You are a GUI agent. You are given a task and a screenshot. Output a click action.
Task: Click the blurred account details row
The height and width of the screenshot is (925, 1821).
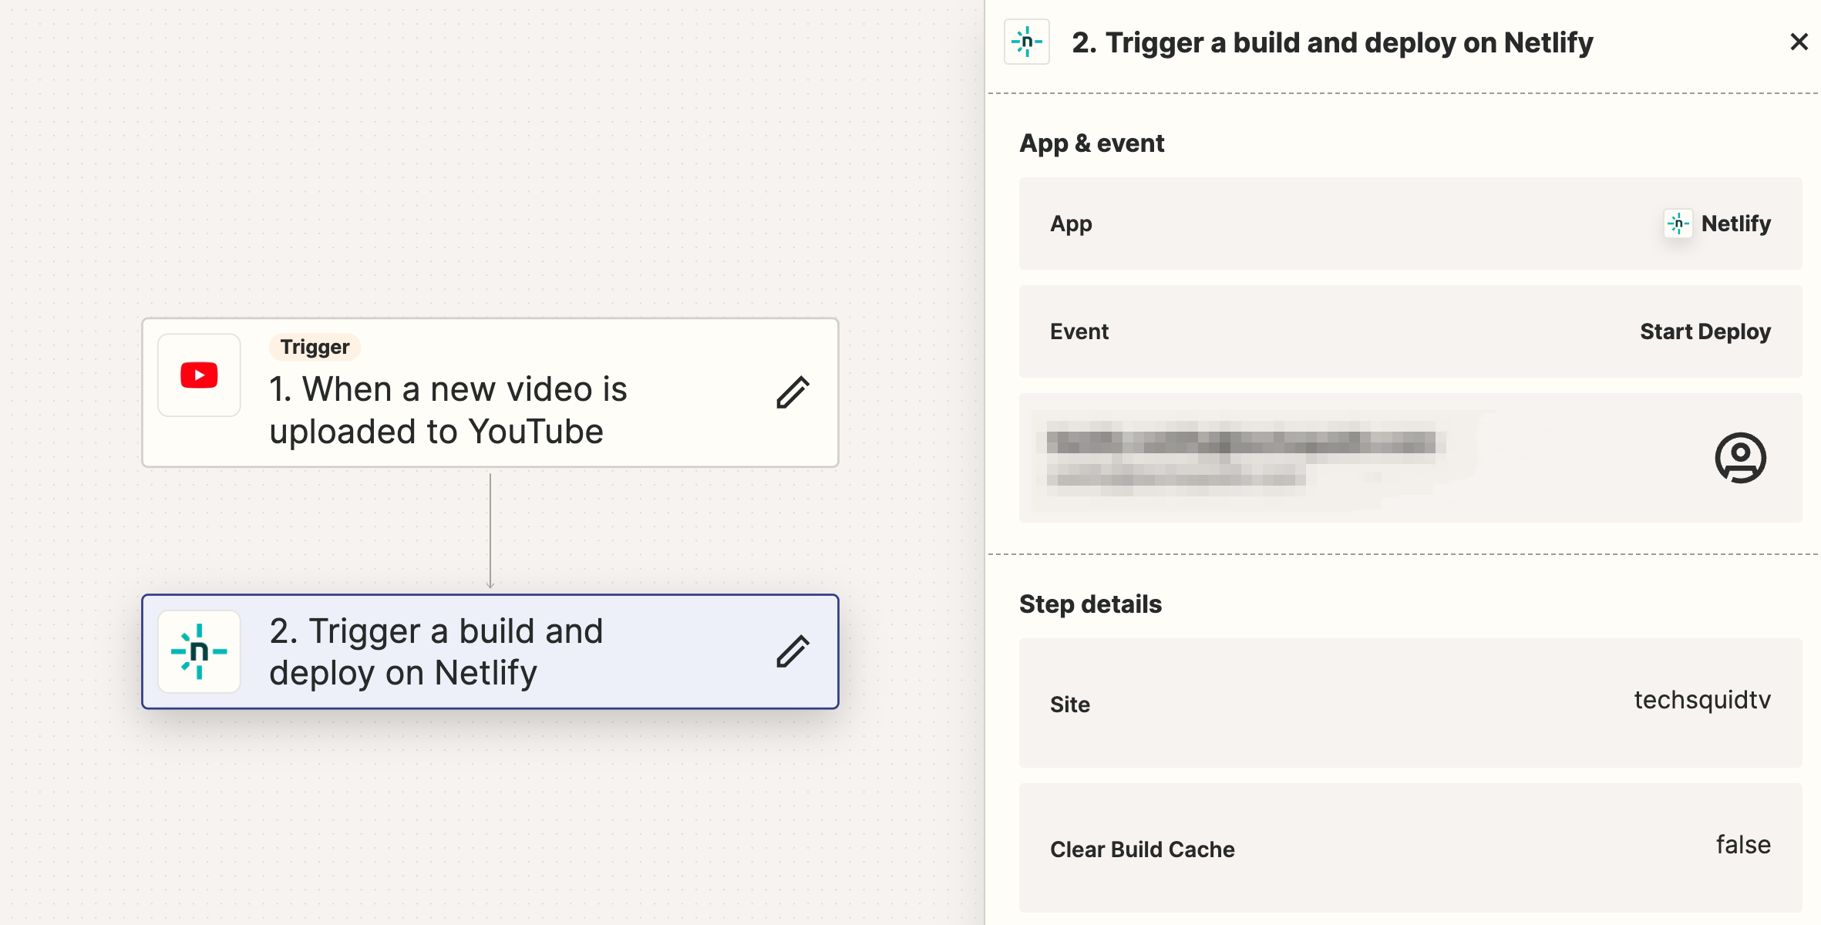click(1410, 458)
